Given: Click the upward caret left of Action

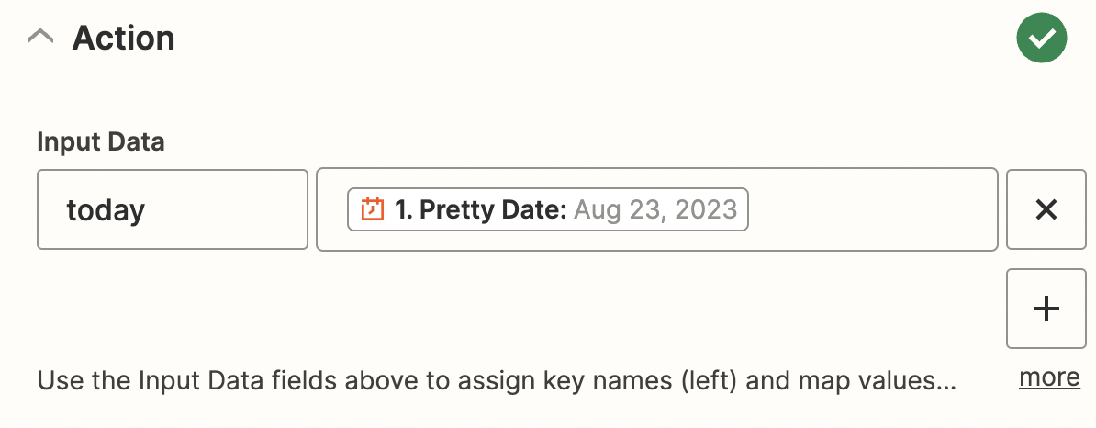Looking at the screenshot, I should click(39, 37).
